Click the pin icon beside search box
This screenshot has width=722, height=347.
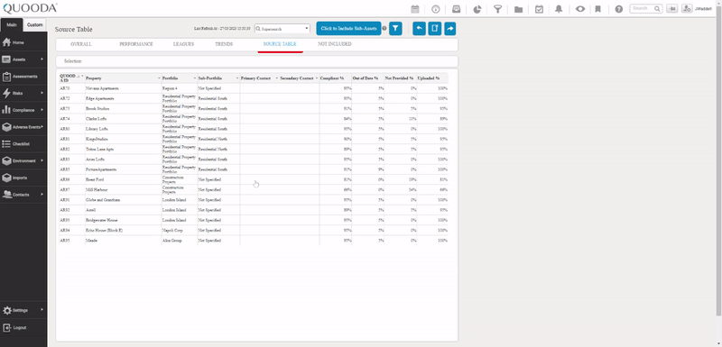(x=671, y=8)
